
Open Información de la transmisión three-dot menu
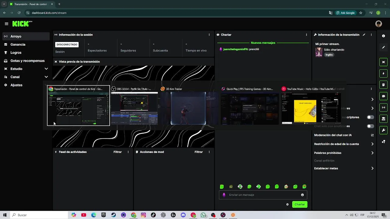pyautogui.click(x=371, y=35)
